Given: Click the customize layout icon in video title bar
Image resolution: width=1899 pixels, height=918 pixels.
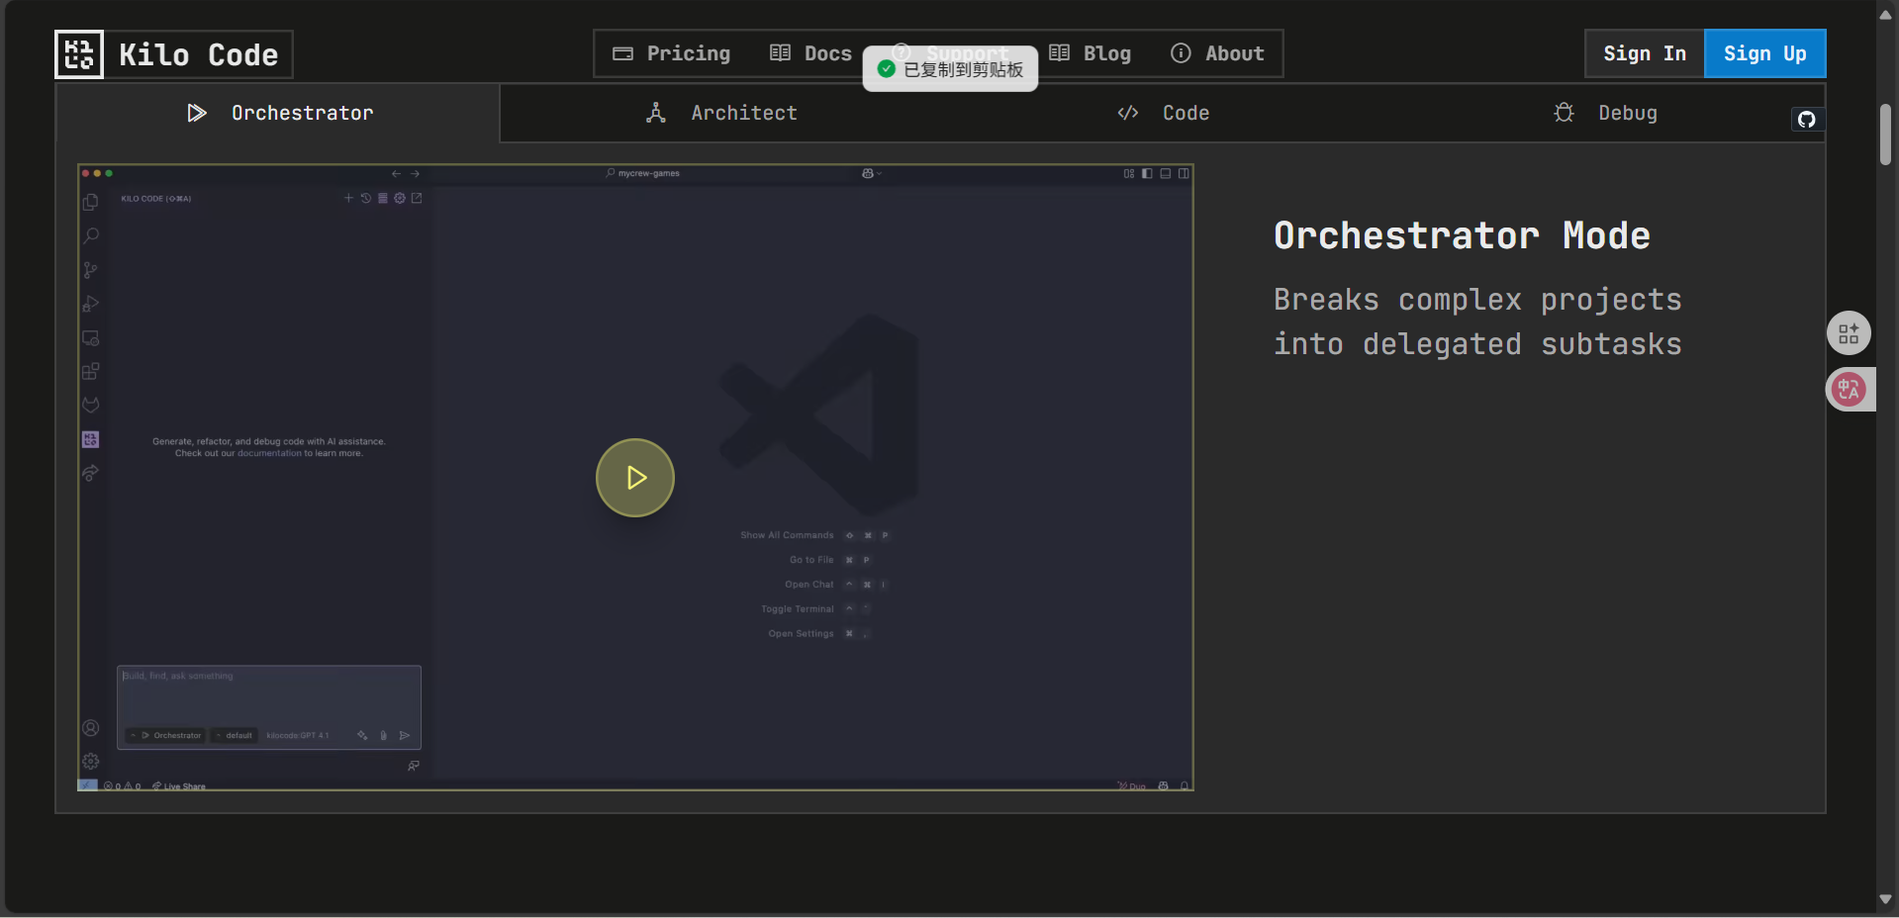Looking at the screenshot, I should [x=1129, y=173].
